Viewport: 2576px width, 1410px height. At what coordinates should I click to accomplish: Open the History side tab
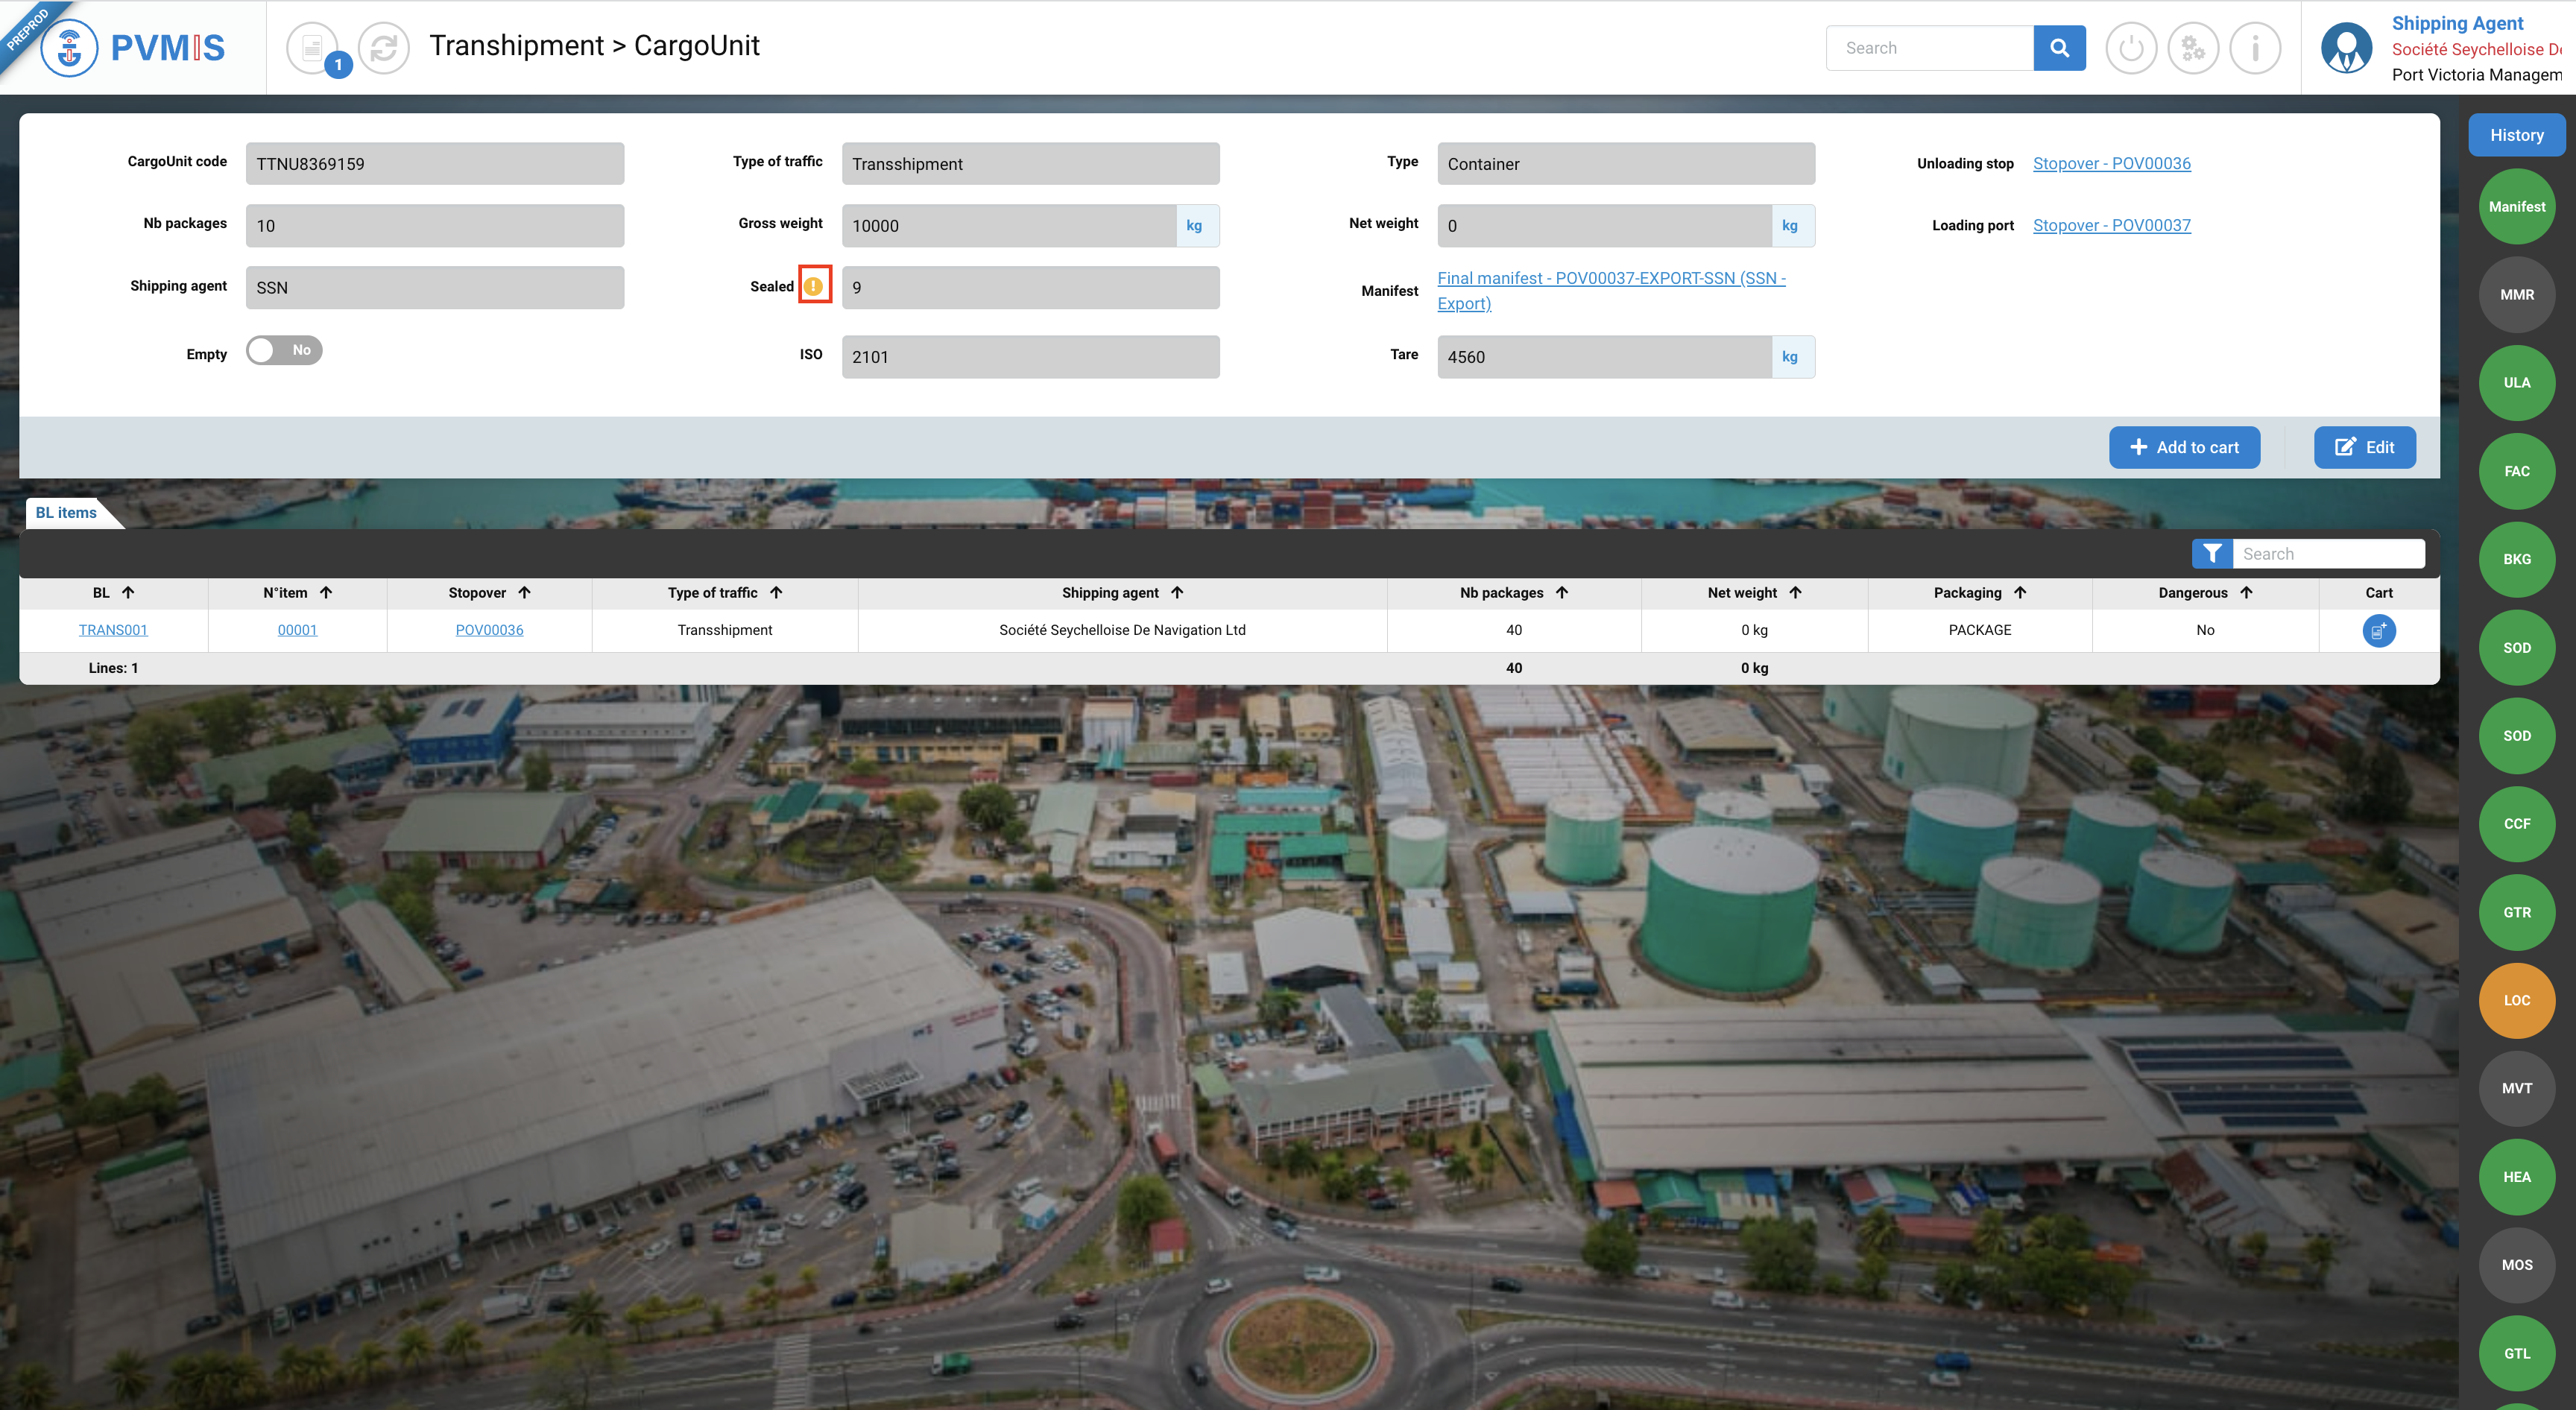(x=2516, y=136)
